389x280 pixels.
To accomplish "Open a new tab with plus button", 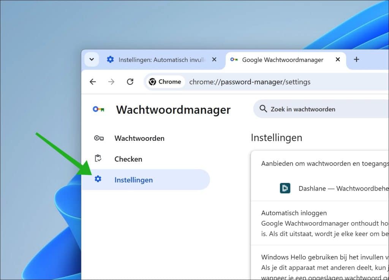I will click(x=356, y=60).
